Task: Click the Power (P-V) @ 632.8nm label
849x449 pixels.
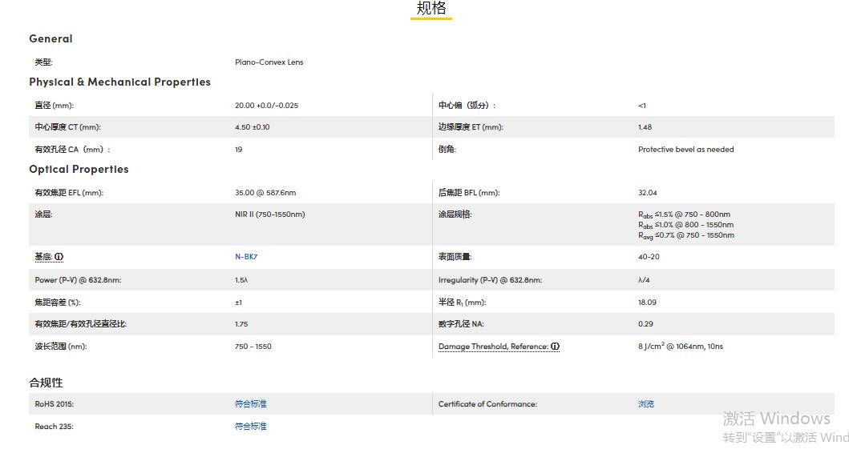Action: (78, 280)
